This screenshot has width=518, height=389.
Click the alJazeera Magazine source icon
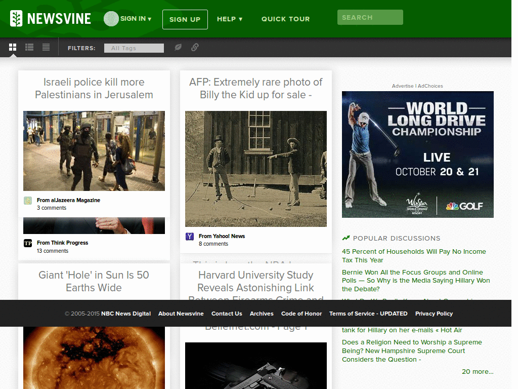tap(28, 201)
